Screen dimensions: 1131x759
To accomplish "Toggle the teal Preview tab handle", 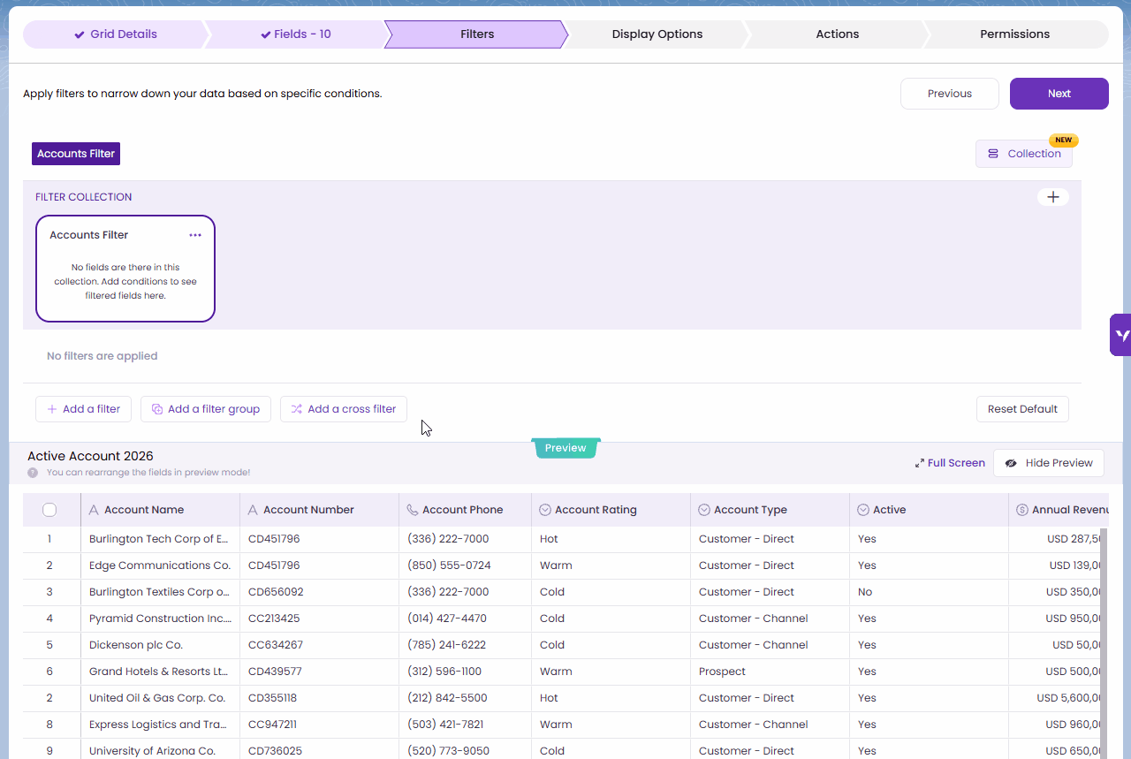I will click(565, 448).
